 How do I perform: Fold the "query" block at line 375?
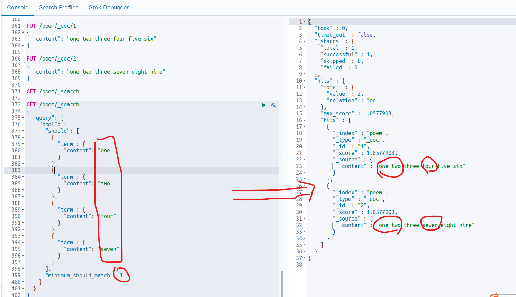(x=23, y=118)
